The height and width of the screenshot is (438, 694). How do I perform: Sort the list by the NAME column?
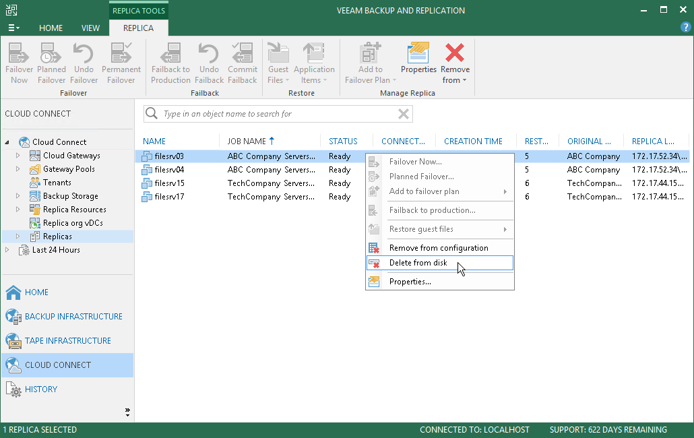click(x=154, y=141)
